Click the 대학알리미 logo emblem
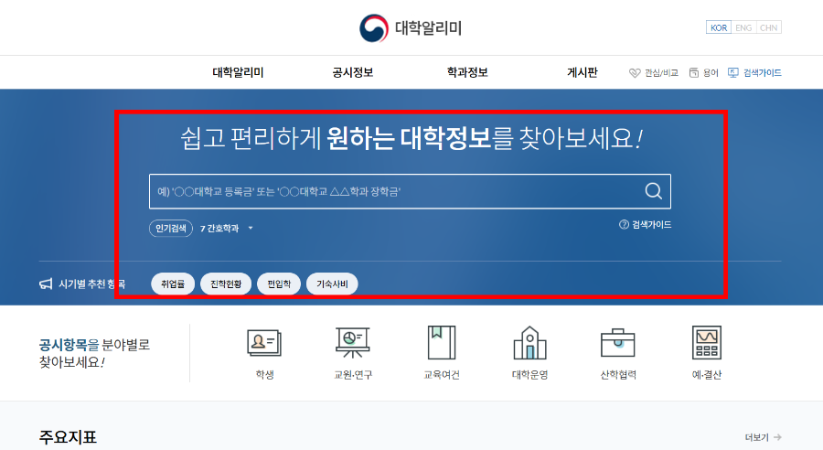The height and width of the screenshot is (450, 823). click(374, 27)
